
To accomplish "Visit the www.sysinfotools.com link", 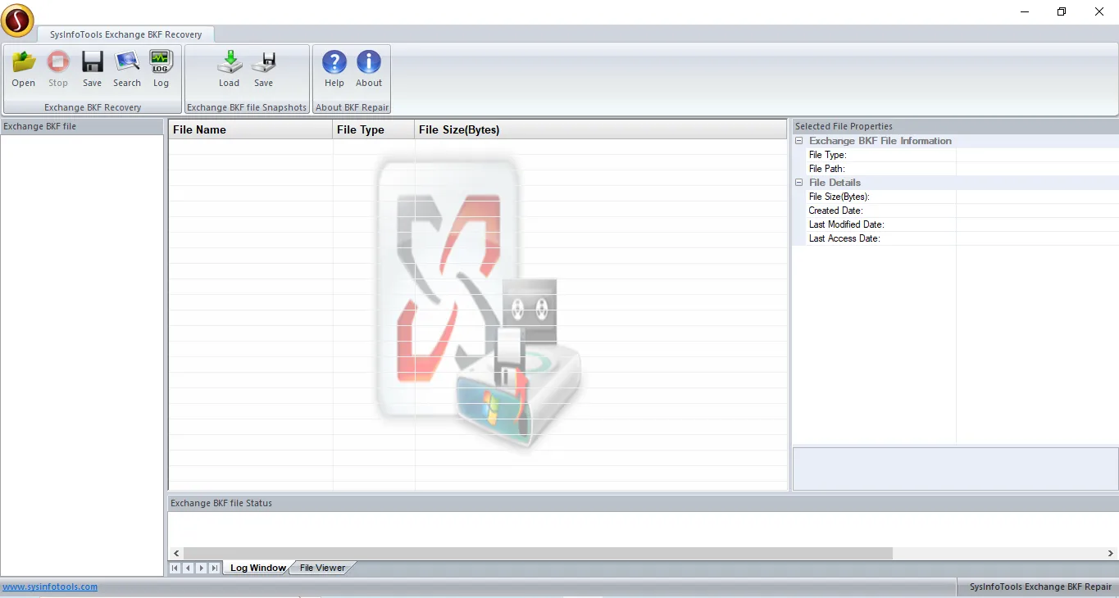I will point(50,587).
